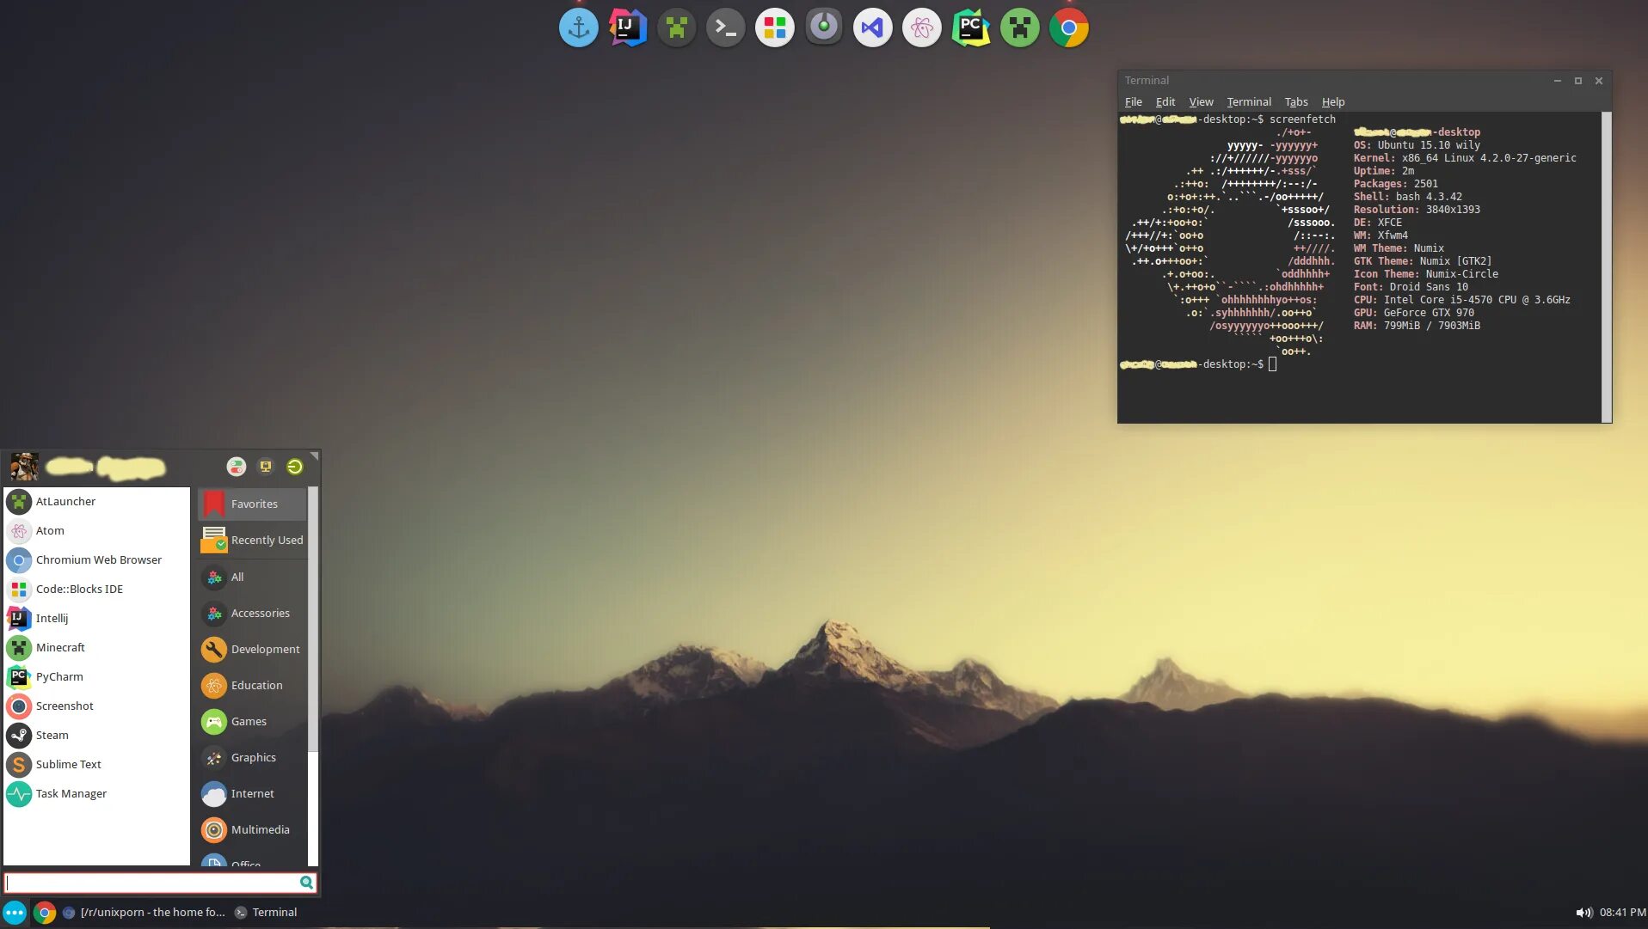1648x929 pixels.
Task: Open PyCharm from the Favorites list
Action: 96,677
